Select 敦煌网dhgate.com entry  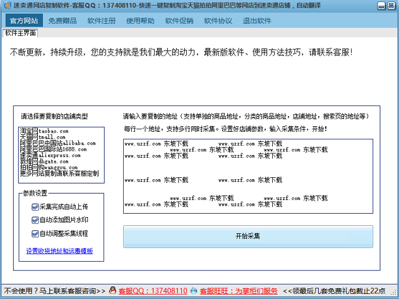tap(44, 161)
